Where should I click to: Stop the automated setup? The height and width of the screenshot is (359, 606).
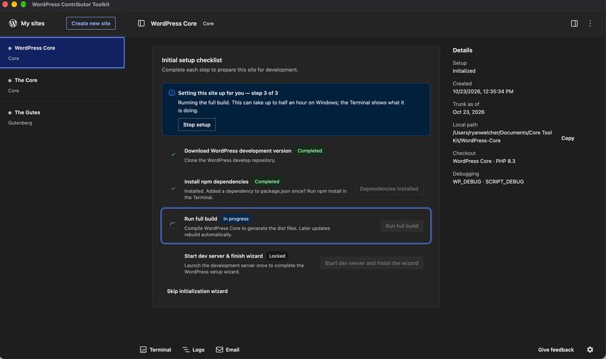pyautogui.click(x=196, y=124)
